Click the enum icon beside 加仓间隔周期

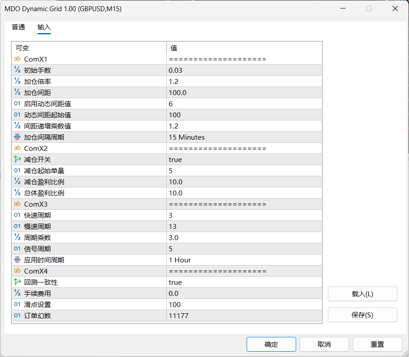[x=17, y=137]
